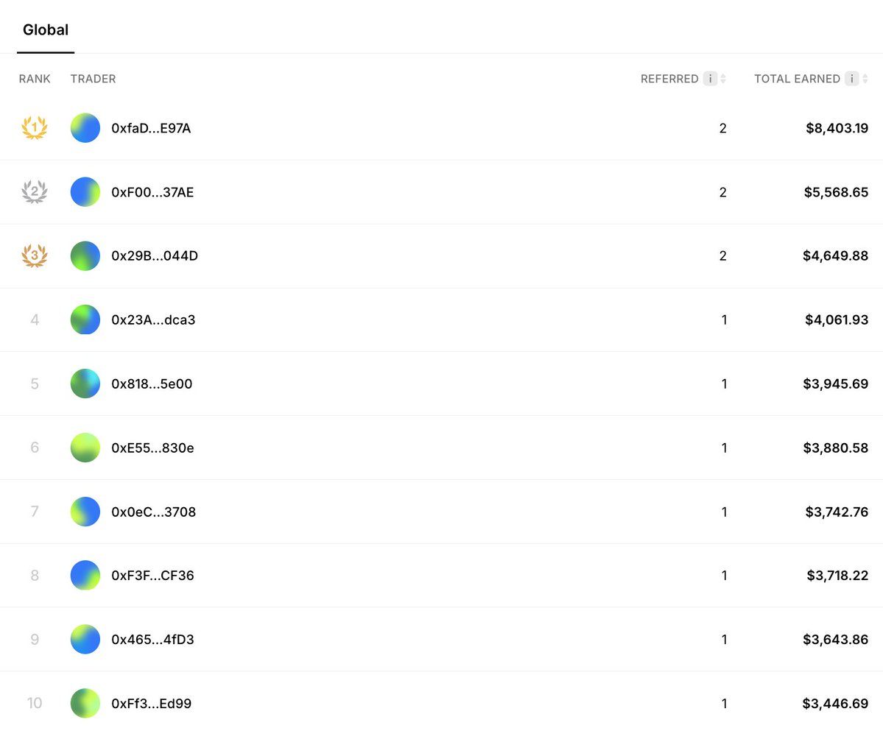This screenshot has height=742, width=883.
Task: Switch to the Global tab
Action: pos(46,30)
